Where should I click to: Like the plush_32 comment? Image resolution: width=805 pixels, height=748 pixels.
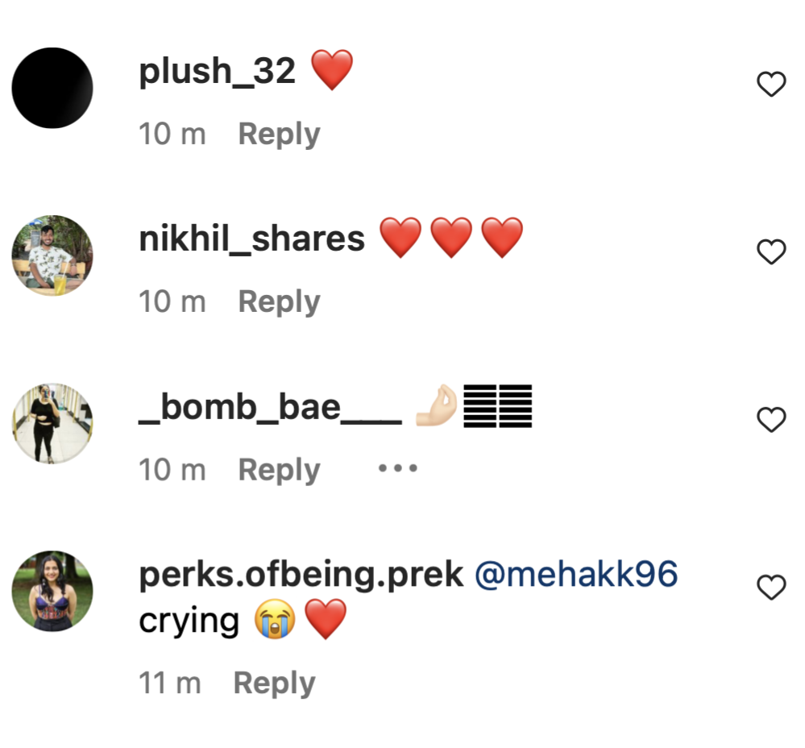[x=771, y=84]
